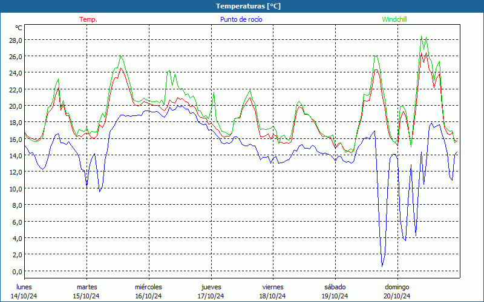
Task: Click the viernes day label
Action: [273, 287]
